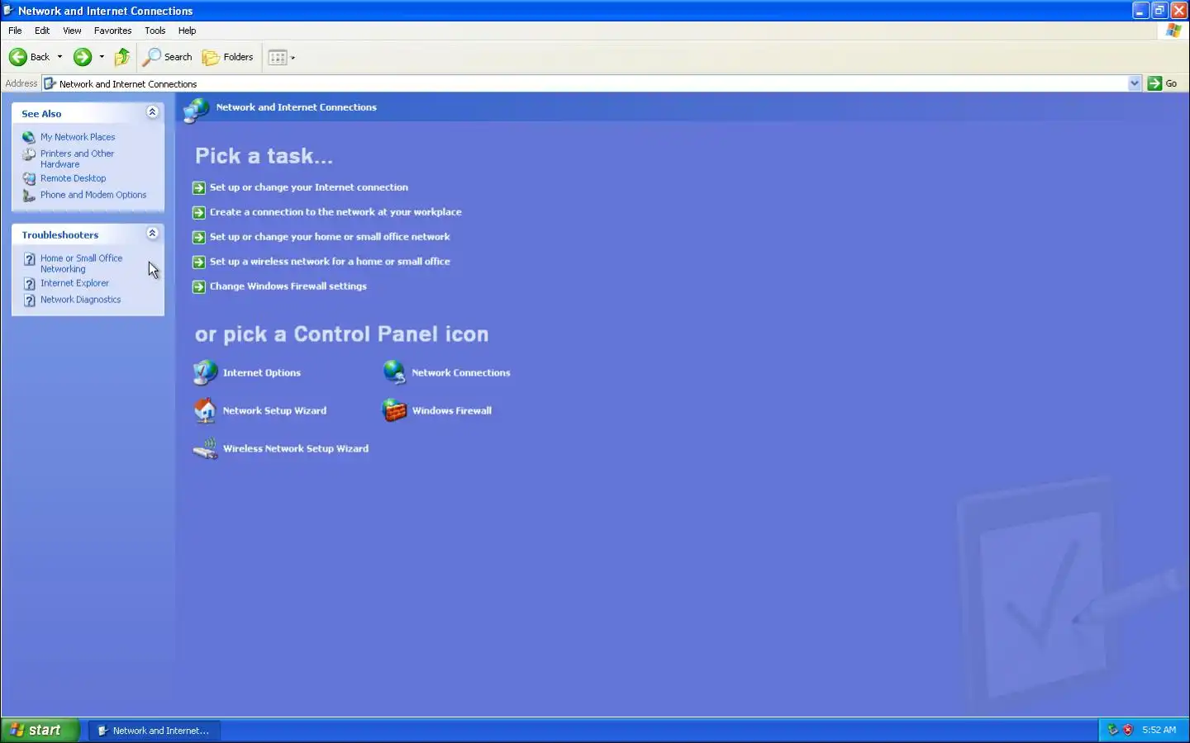Open the Forward button history dropdown arrow
The image size is (1190, 743).
coord(102,57)
